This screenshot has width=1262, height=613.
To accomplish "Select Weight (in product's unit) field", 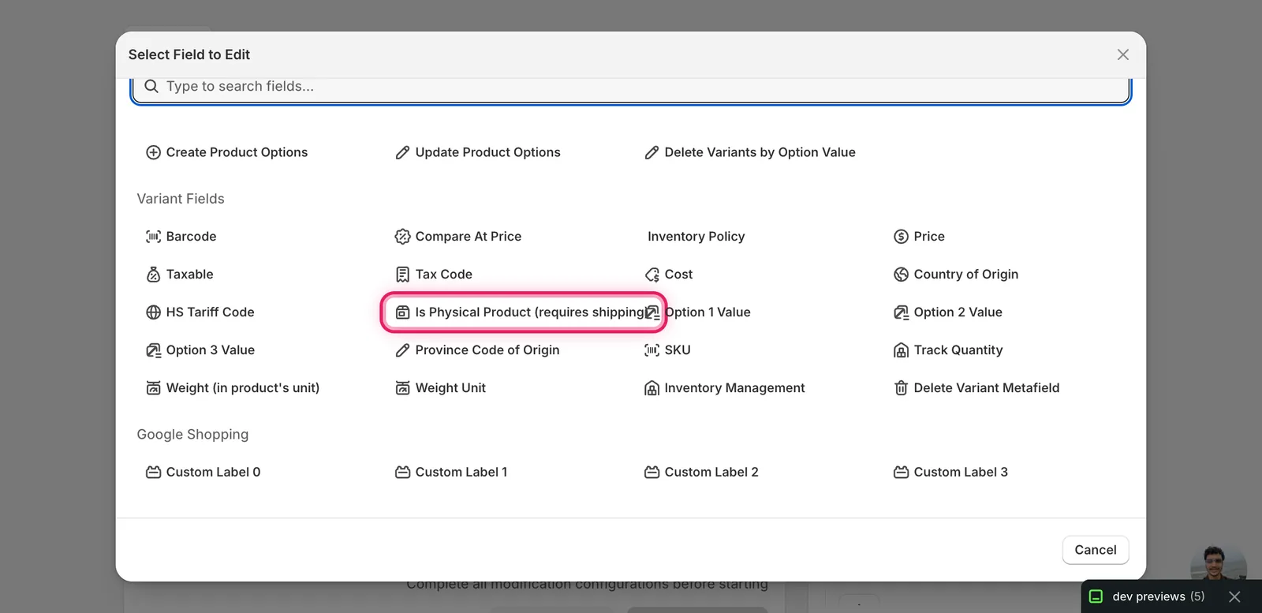I will (233, 388).
